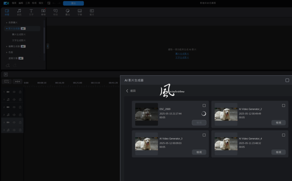Screen dimensions: 292x181
Task: Click 檢視 button for AI Video Generator_2
Action: point(278,123)
